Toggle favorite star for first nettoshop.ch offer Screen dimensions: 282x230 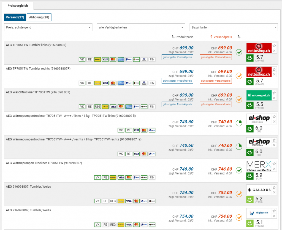274,46
